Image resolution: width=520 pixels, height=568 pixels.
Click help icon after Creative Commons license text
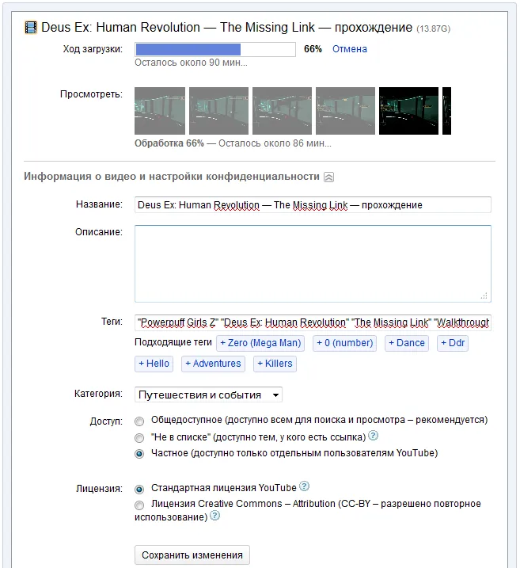215,516
